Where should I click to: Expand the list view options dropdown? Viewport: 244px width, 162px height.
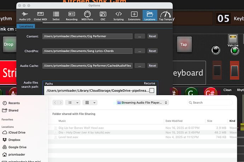pos(72,103)
